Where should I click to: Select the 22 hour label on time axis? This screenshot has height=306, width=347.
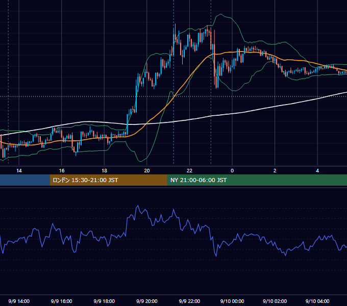(189, 171)
